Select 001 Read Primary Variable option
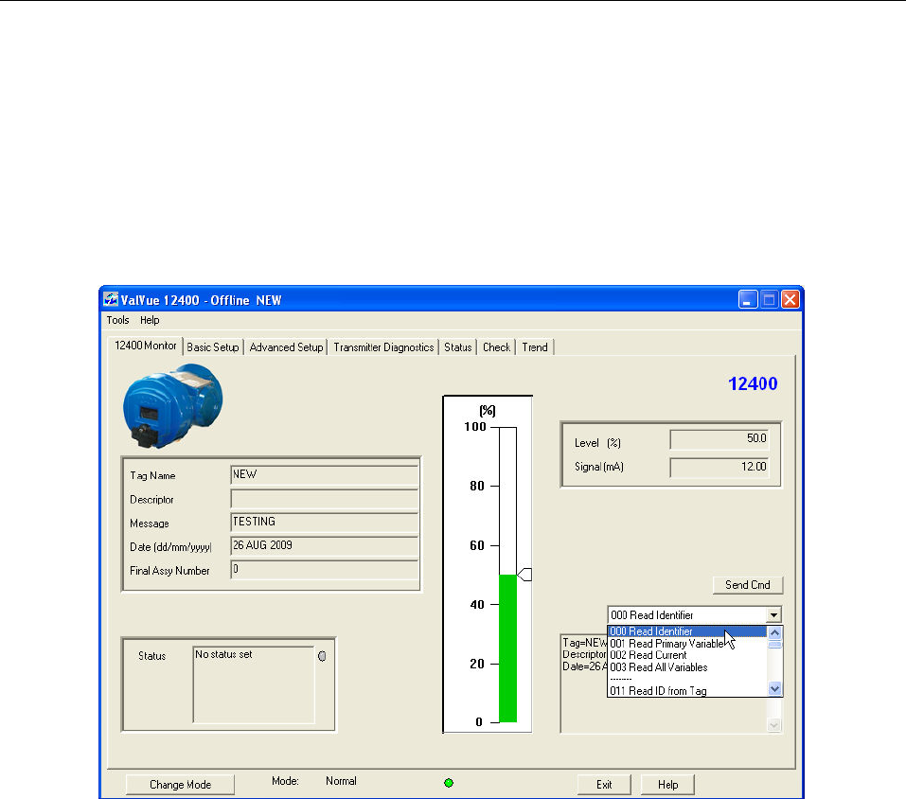 tap(687, 644)
